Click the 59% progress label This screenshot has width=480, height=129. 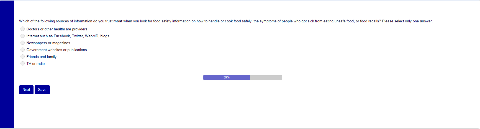pos(227,77)
